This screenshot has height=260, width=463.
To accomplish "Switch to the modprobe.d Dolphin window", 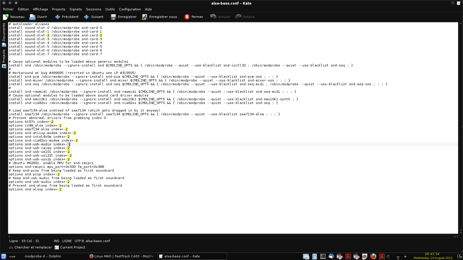I will point(43,256).
